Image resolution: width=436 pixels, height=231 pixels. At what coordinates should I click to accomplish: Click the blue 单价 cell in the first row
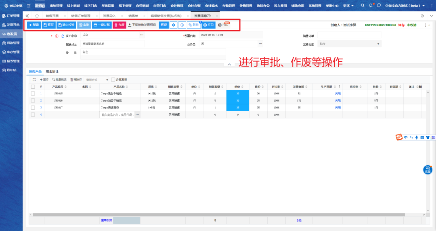pyautogui.click(x=238, y=94)
